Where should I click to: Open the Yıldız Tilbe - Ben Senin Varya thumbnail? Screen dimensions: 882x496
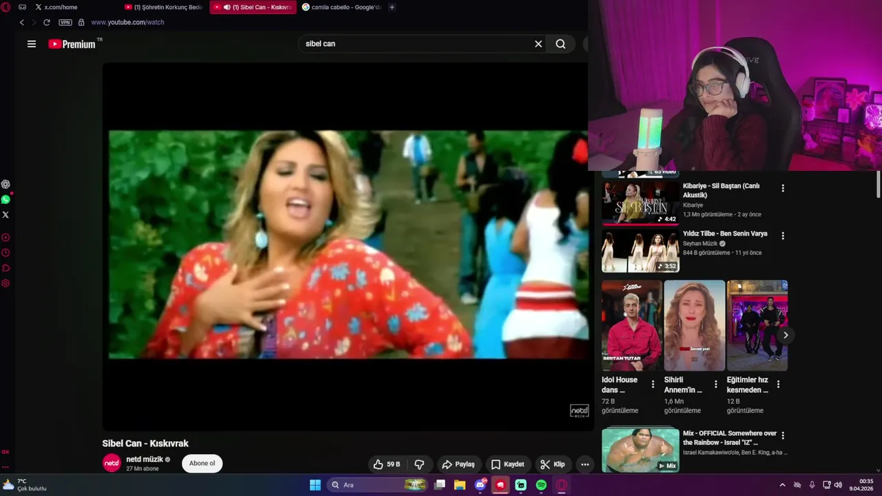[x=640, y=251]
